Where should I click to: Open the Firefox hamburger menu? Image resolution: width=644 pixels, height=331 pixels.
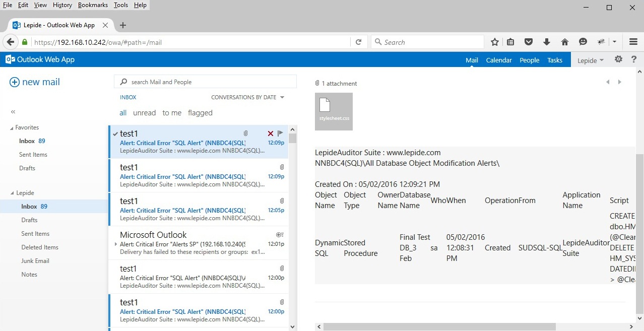(633, 42)
